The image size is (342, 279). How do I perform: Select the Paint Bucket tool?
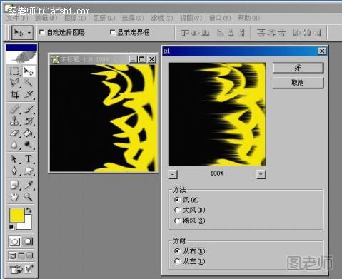point(29,133)
